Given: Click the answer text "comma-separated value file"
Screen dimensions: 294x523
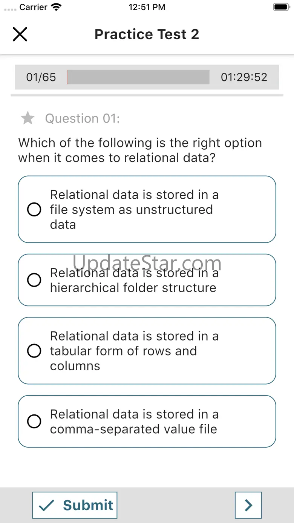Looking at the screenshot, I should pos(133,429).
